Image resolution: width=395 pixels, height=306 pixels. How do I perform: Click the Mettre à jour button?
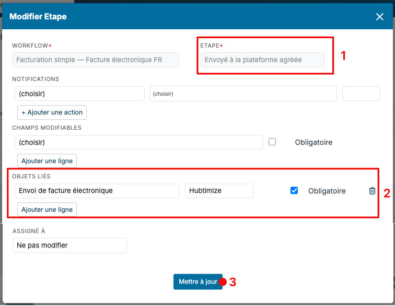click(x=197, y=281)
